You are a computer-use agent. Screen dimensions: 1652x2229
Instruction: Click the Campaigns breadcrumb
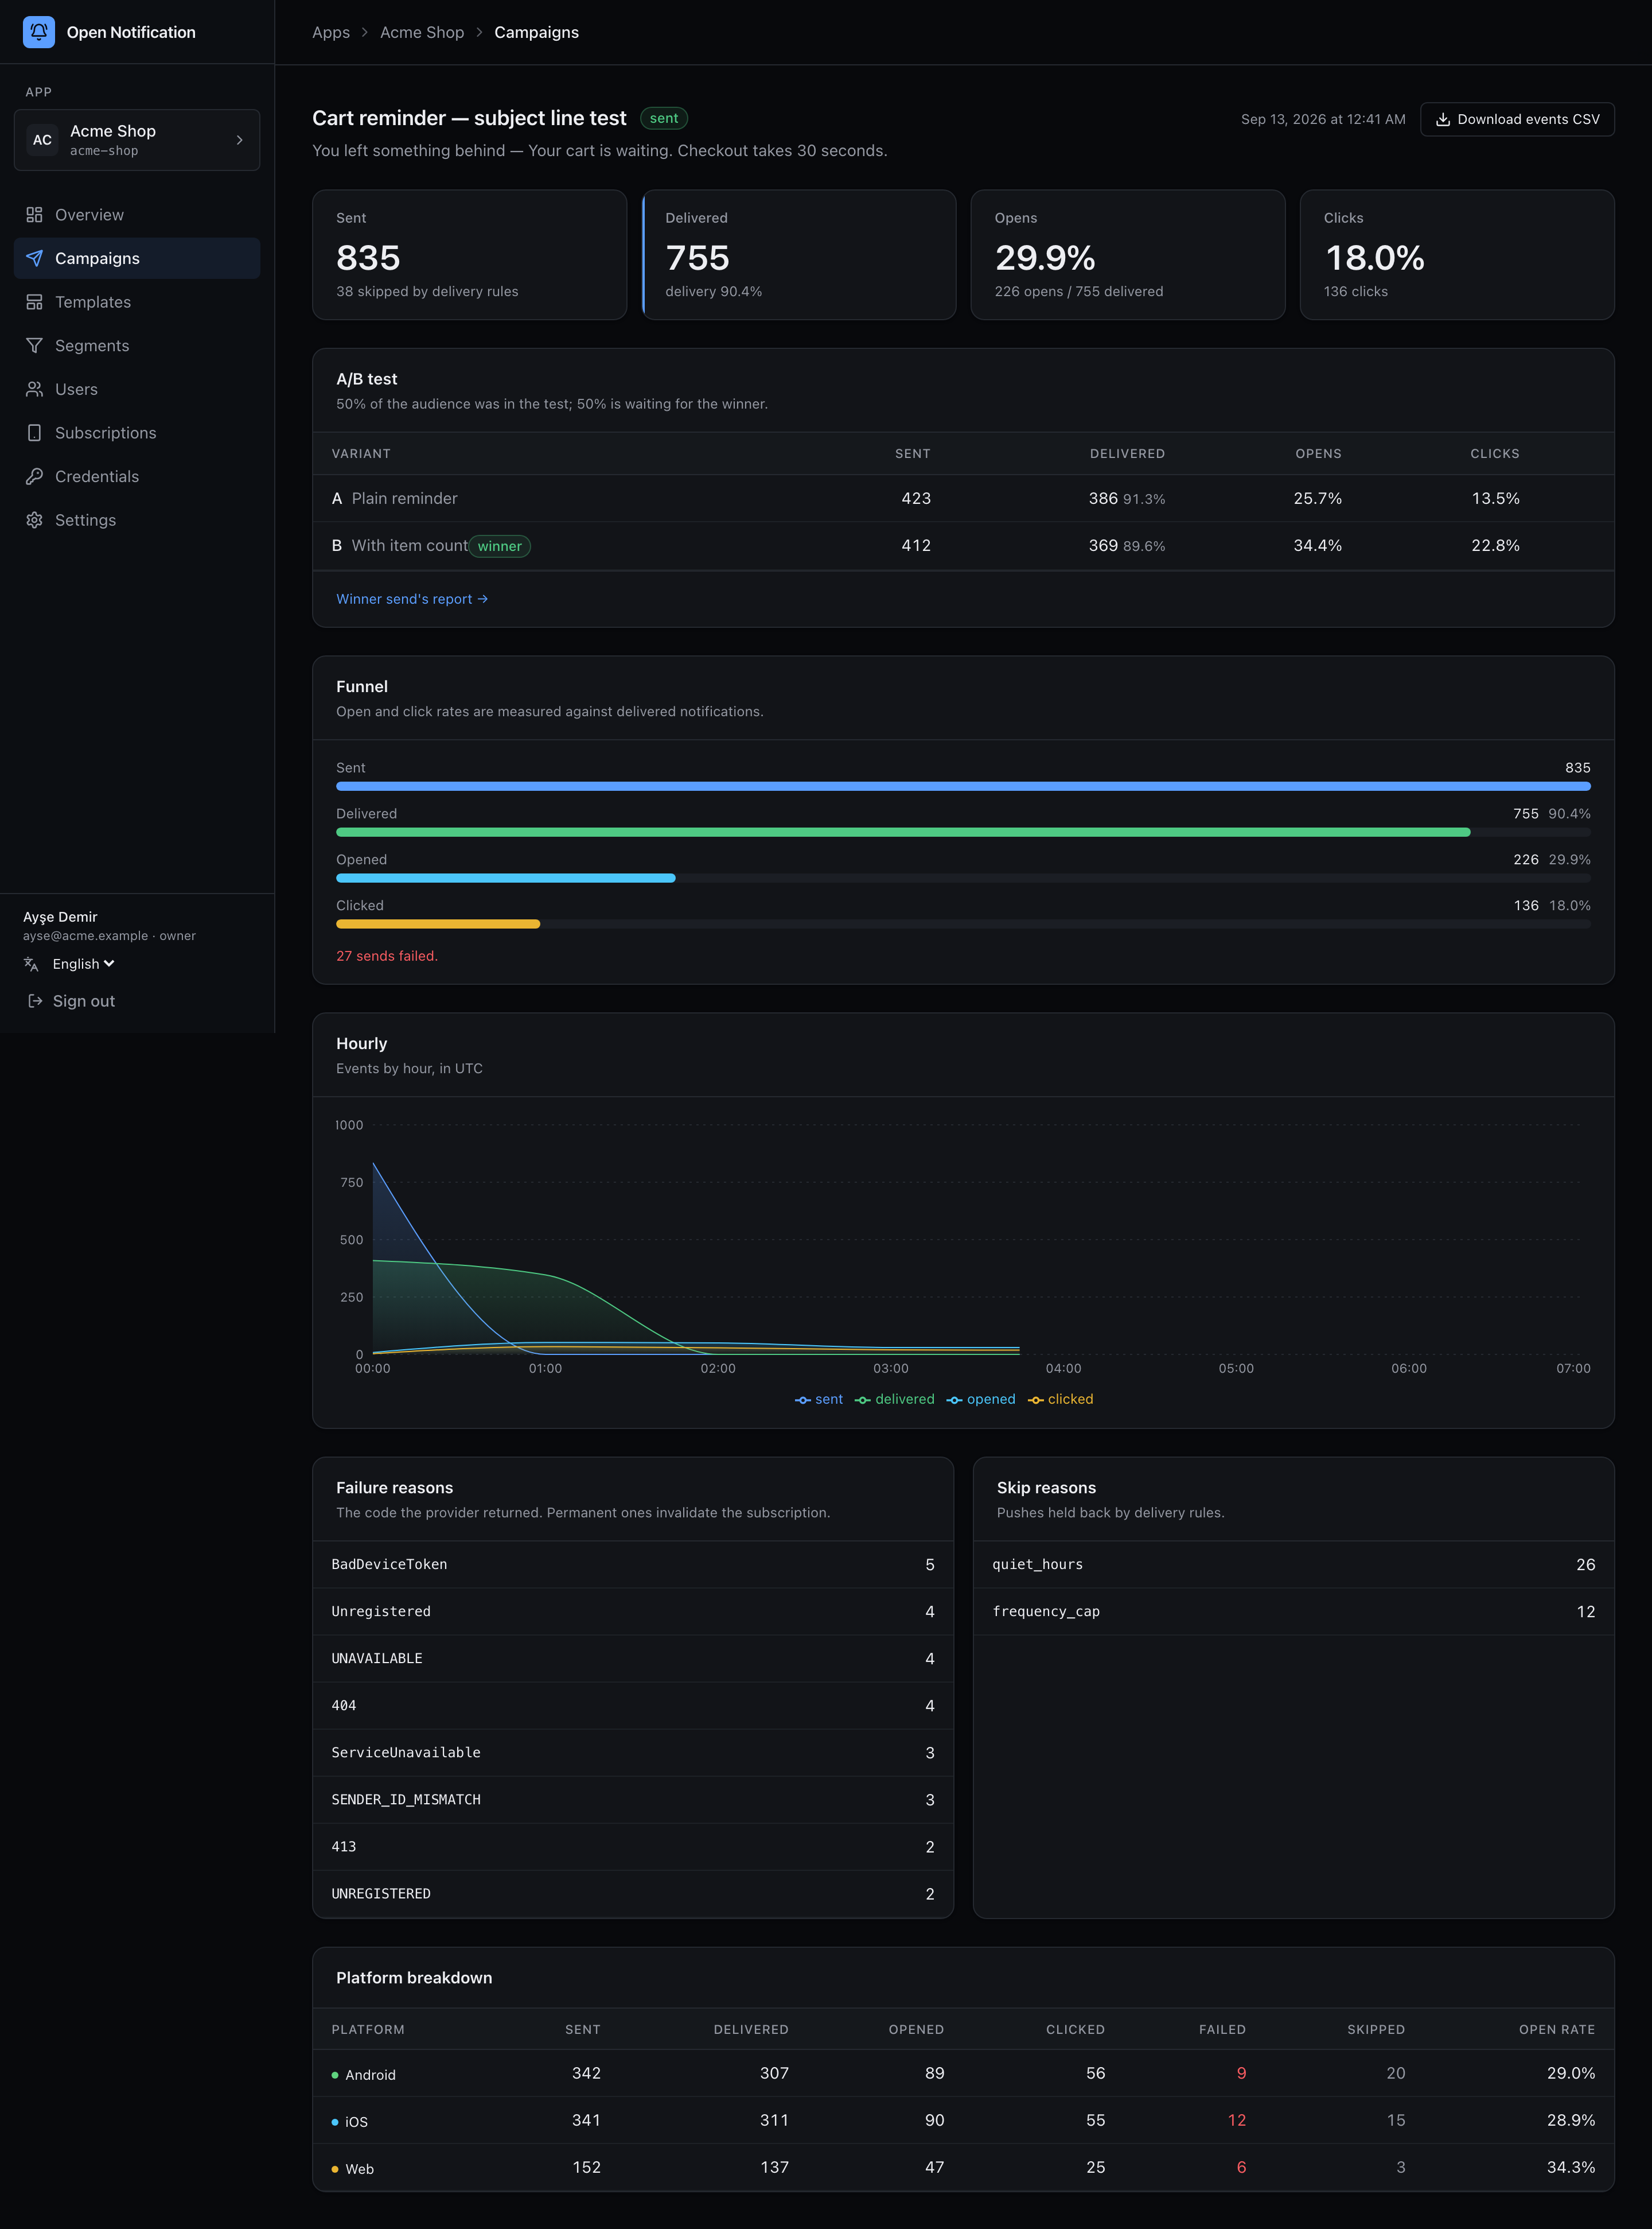click(x=536, y=32)
